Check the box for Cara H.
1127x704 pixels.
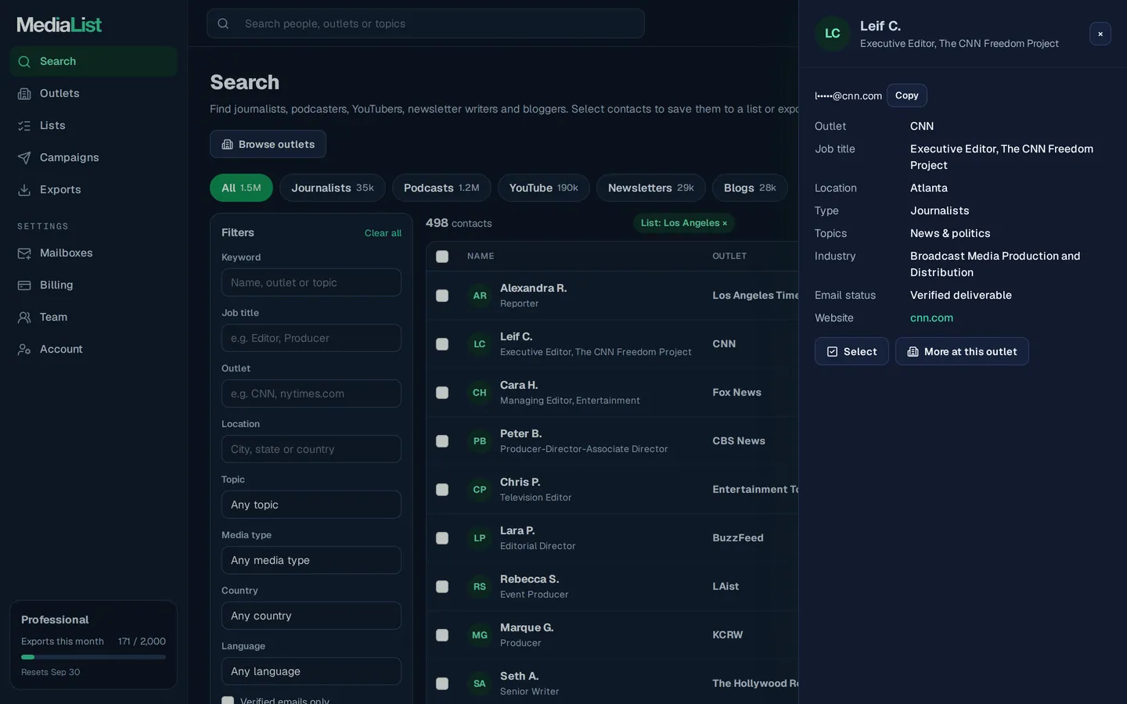(442, 393)
